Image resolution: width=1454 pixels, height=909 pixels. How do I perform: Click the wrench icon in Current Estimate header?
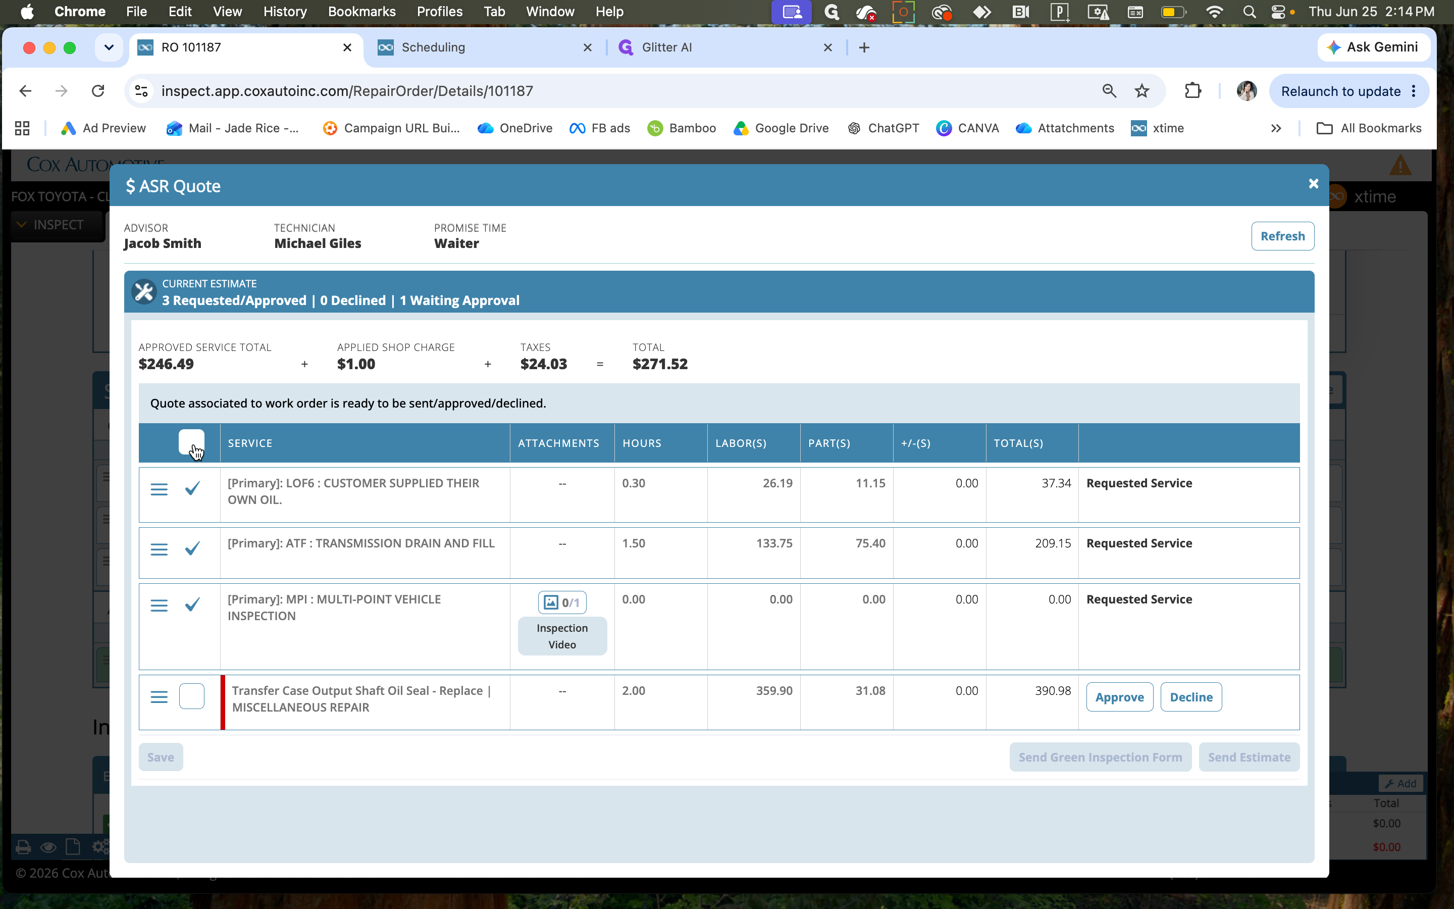[144, 292]
